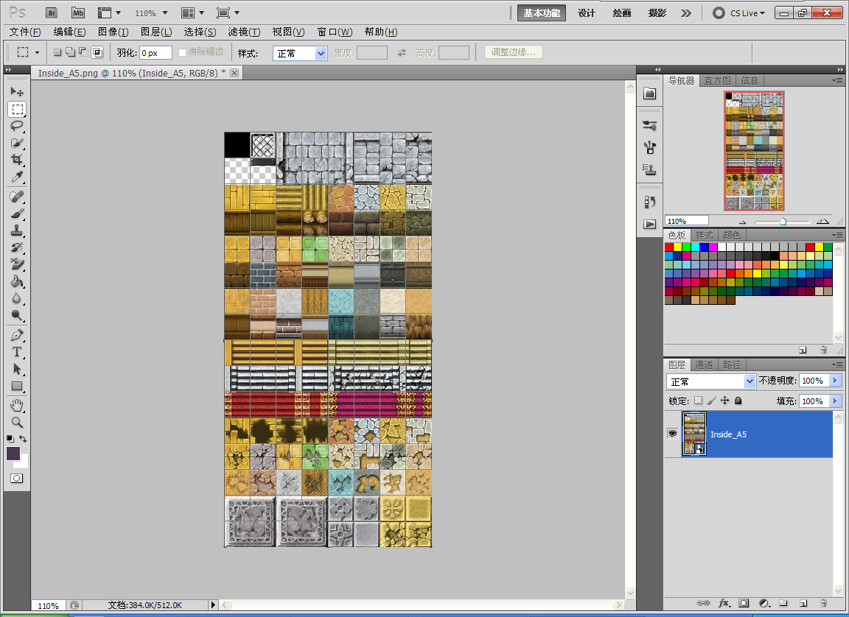Select the Eraser tool
The width and height of the screenshot is (849, 617).
[17, 264]
